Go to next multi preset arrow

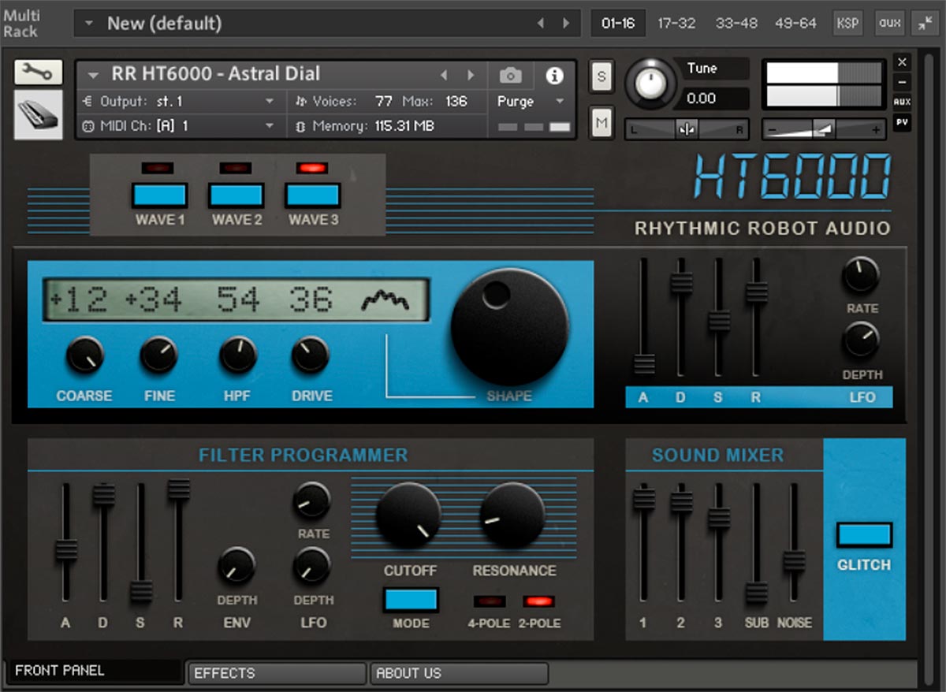tap(566, 24)
